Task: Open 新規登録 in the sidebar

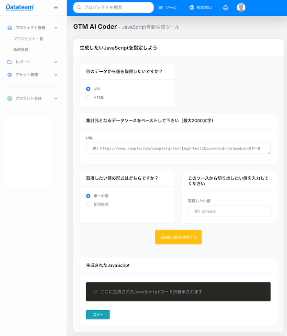Action: coord(21,50)
